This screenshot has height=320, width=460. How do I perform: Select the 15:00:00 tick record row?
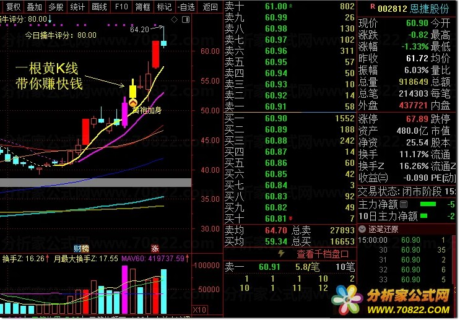pos(404,240)
